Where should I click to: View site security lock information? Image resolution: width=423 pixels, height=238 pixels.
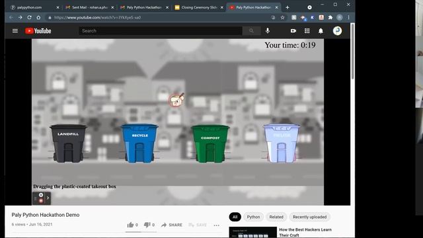[50, 17]
